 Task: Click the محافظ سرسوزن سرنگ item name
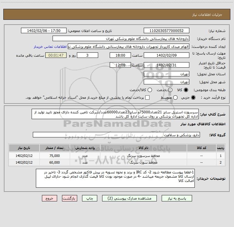tap(143, 156)
